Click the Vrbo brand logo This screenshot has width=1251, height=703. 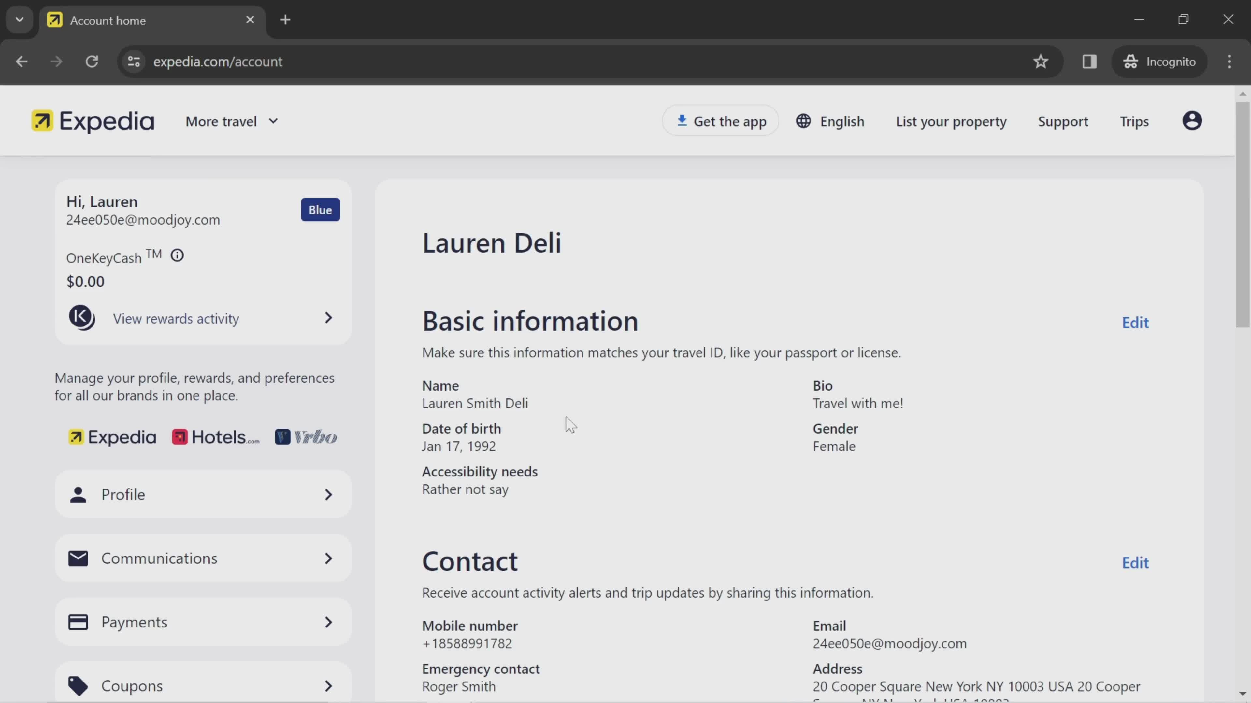[x=306, y=437]
